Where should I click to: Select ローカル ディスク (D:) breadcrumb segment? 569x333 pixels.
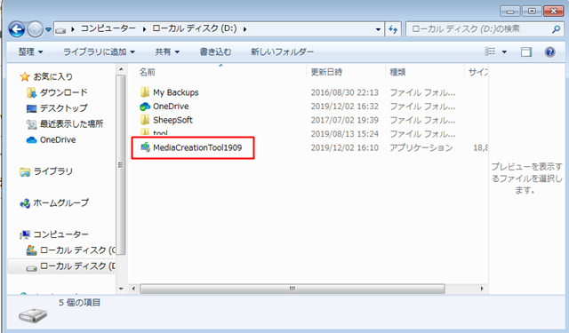point(194,28)
